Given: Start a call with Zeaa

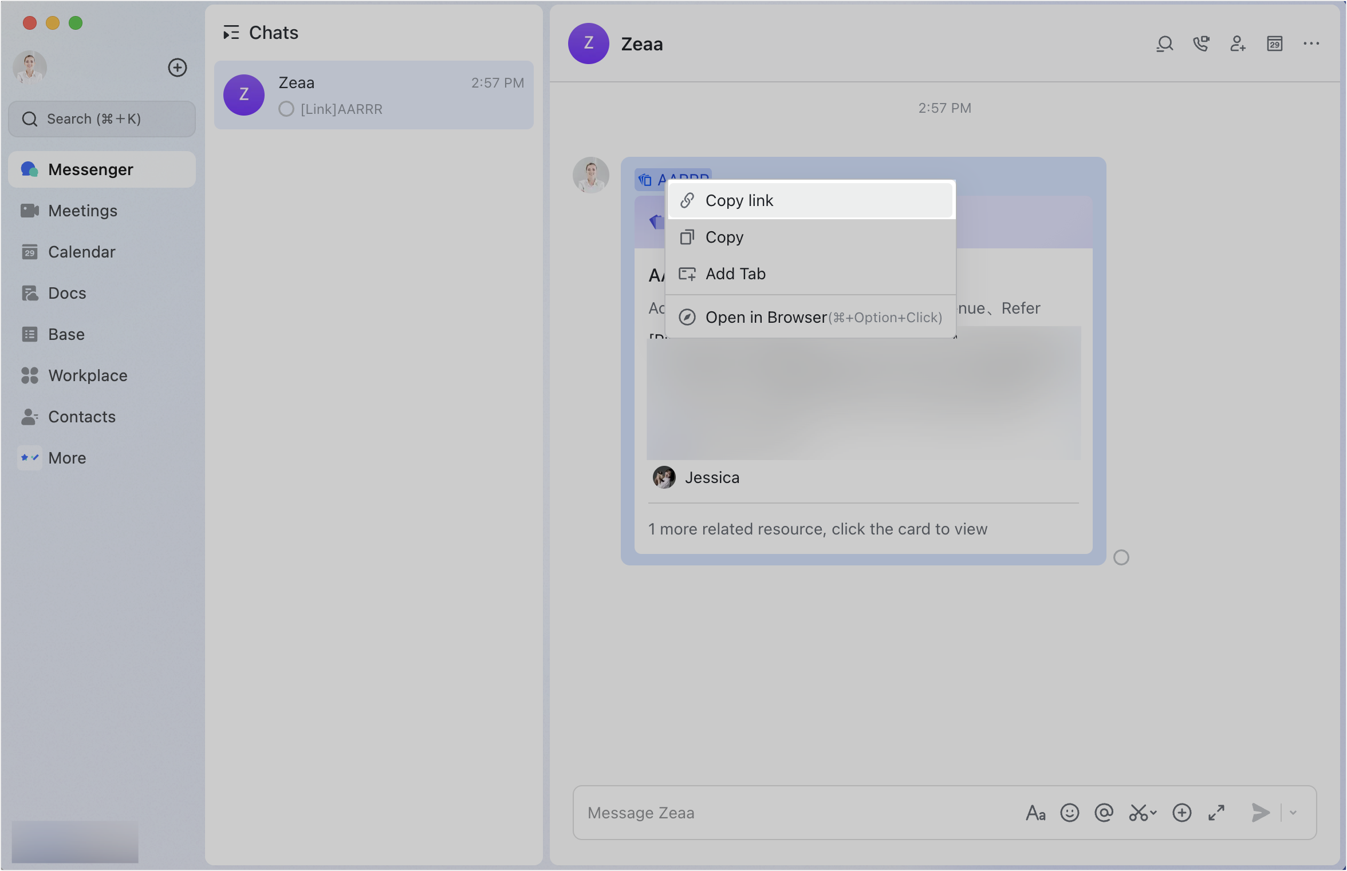Looking at the screenshot, I should [1201, 44].
